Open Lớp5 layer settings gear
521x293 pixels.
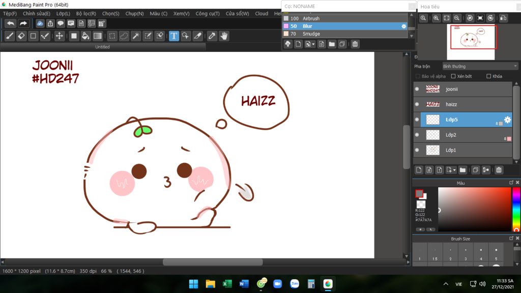pos(507,120)
